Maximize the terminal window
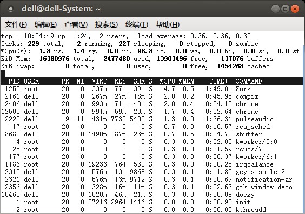The height and width of the screenshot is (214, 305). click(x=285, y=9)
